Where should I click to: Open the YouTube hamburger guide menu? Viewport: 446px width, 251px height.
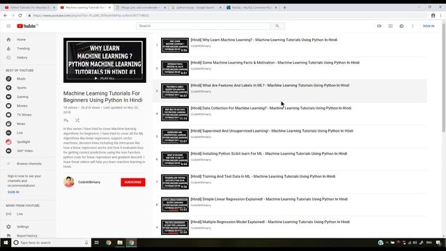pyautogui.click(x=8, y=26)
